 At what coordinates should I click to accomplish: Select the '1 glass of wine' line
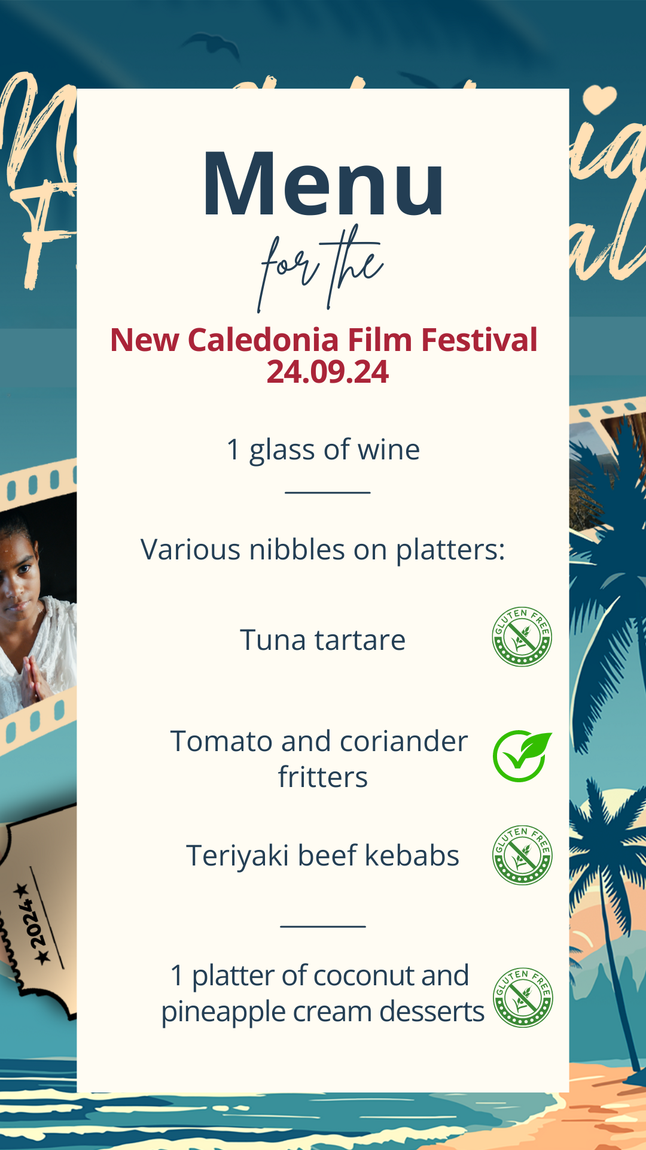coord(323,449)
